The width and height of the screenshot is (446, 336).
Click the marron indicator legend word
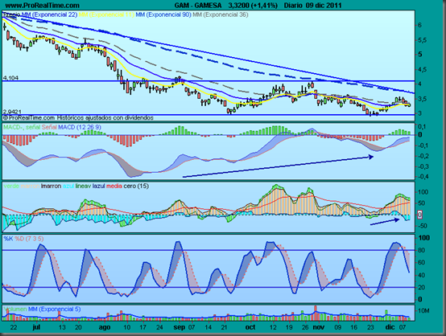[x=30, y=186]
